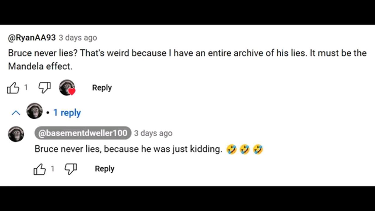Like the reply from @basementdweller100
The height and width of the screenshot is (211, 375).
click(x=40, y=169)
